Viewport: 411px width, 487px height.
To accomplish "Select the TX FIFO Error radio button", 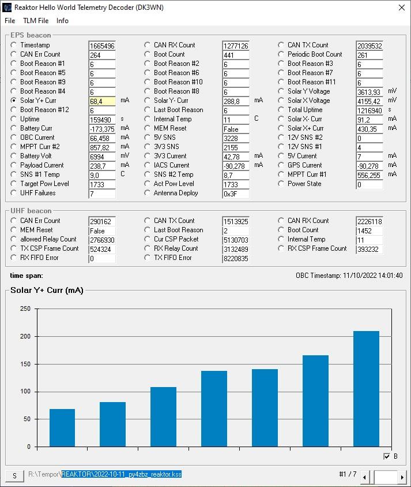I will (147, 258).
